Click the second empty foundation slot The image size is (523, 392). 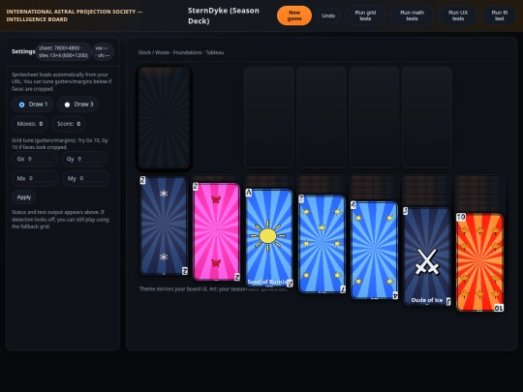pyautogui.click(x=322, y=117)
